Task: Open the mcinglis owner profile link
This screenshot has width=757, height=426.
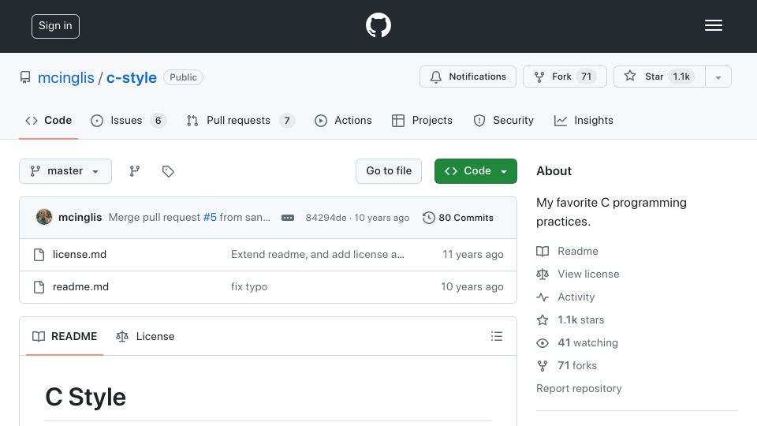Action: point(66,77)
